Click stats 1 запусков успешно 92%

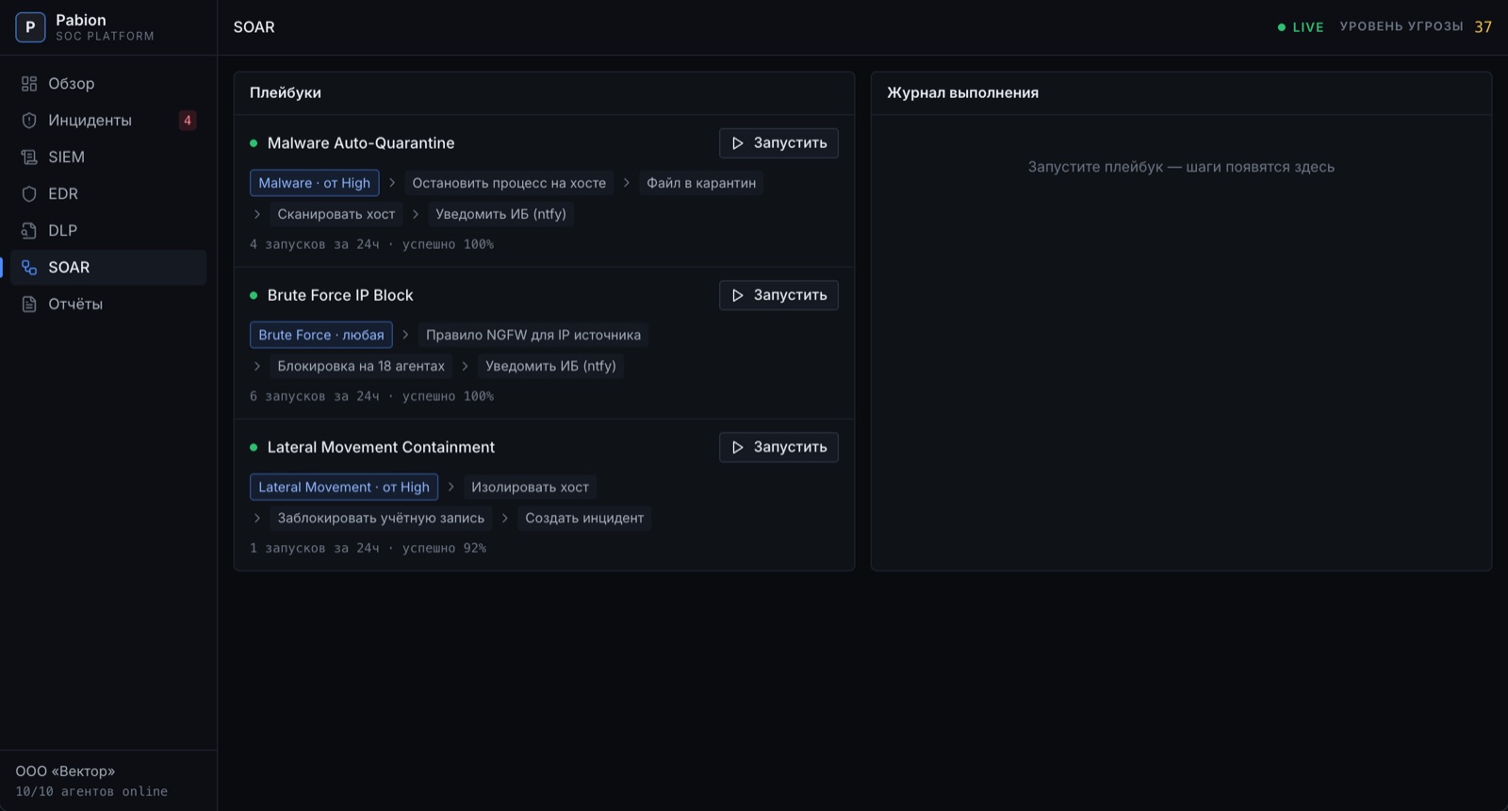click(368, 548)
